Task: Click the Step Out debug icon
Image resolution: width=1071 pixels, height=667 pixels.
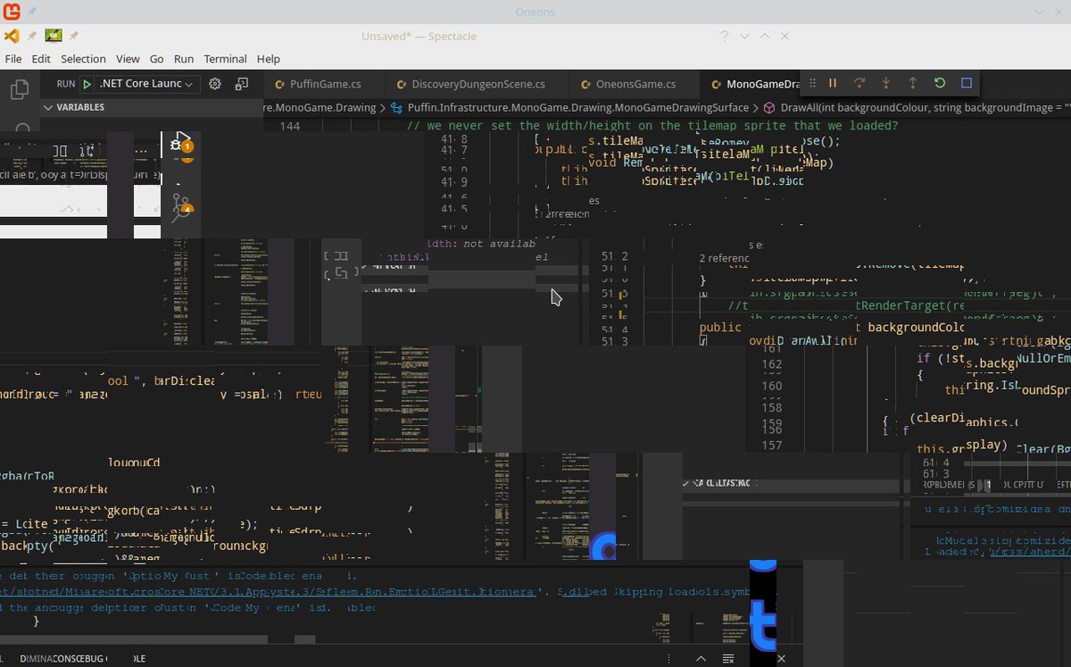Action: pyautogui.click(x=912, y=82)
